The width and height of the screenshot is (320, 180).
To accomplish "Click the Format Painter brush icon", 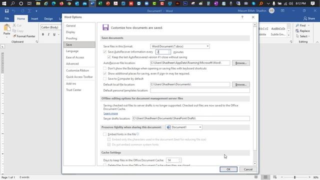I will pos(14,36).
